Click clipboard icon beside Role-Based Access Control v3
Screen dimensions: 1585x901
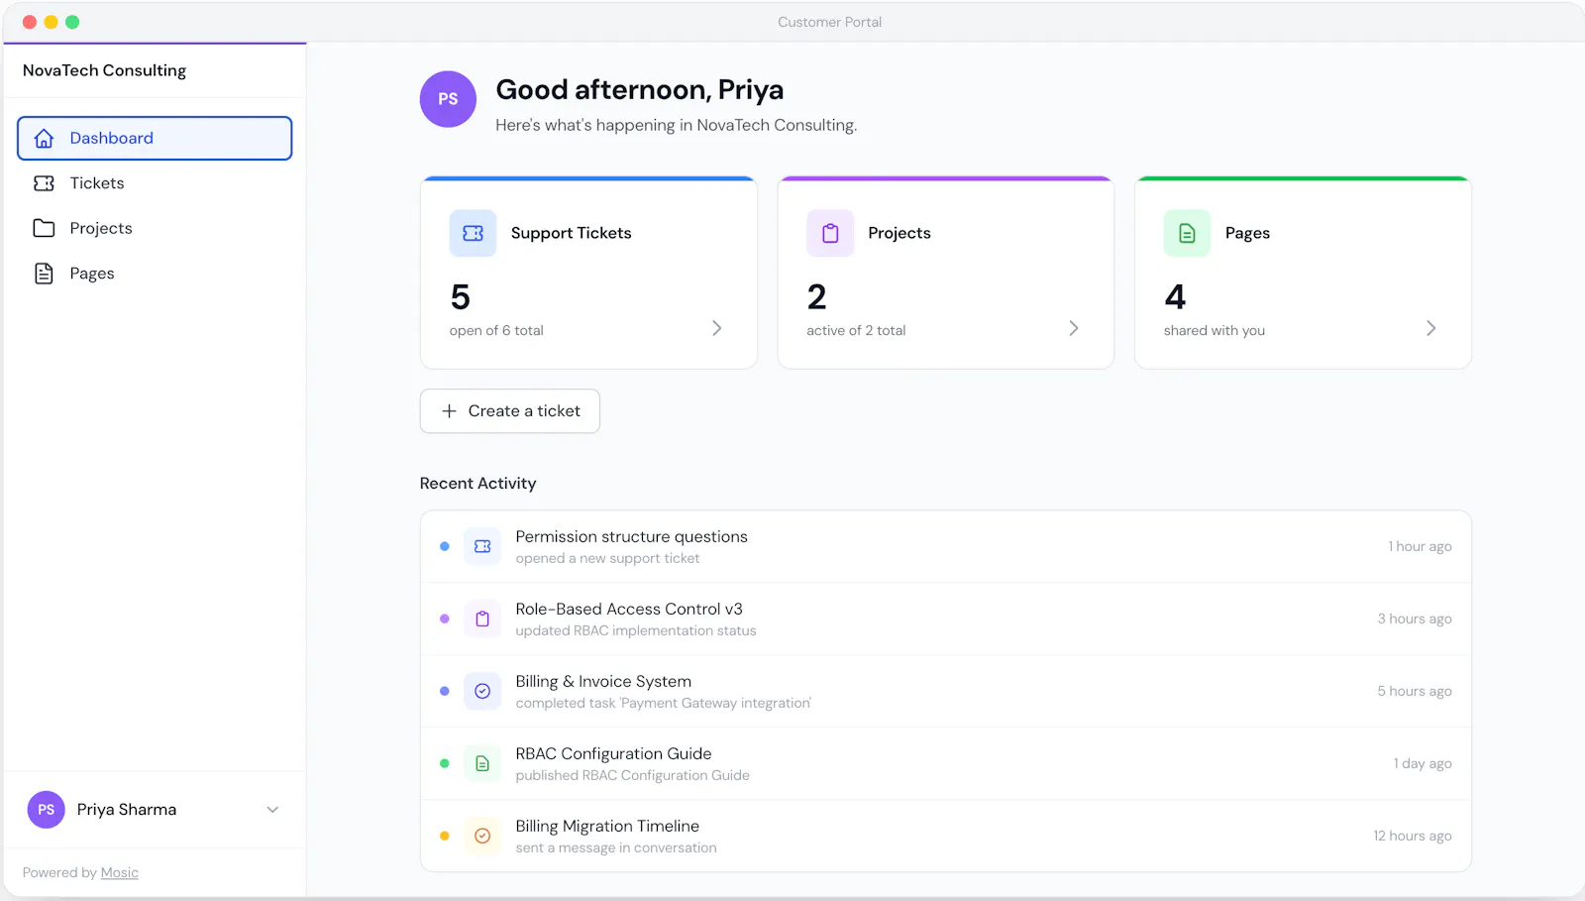point(482,619)
